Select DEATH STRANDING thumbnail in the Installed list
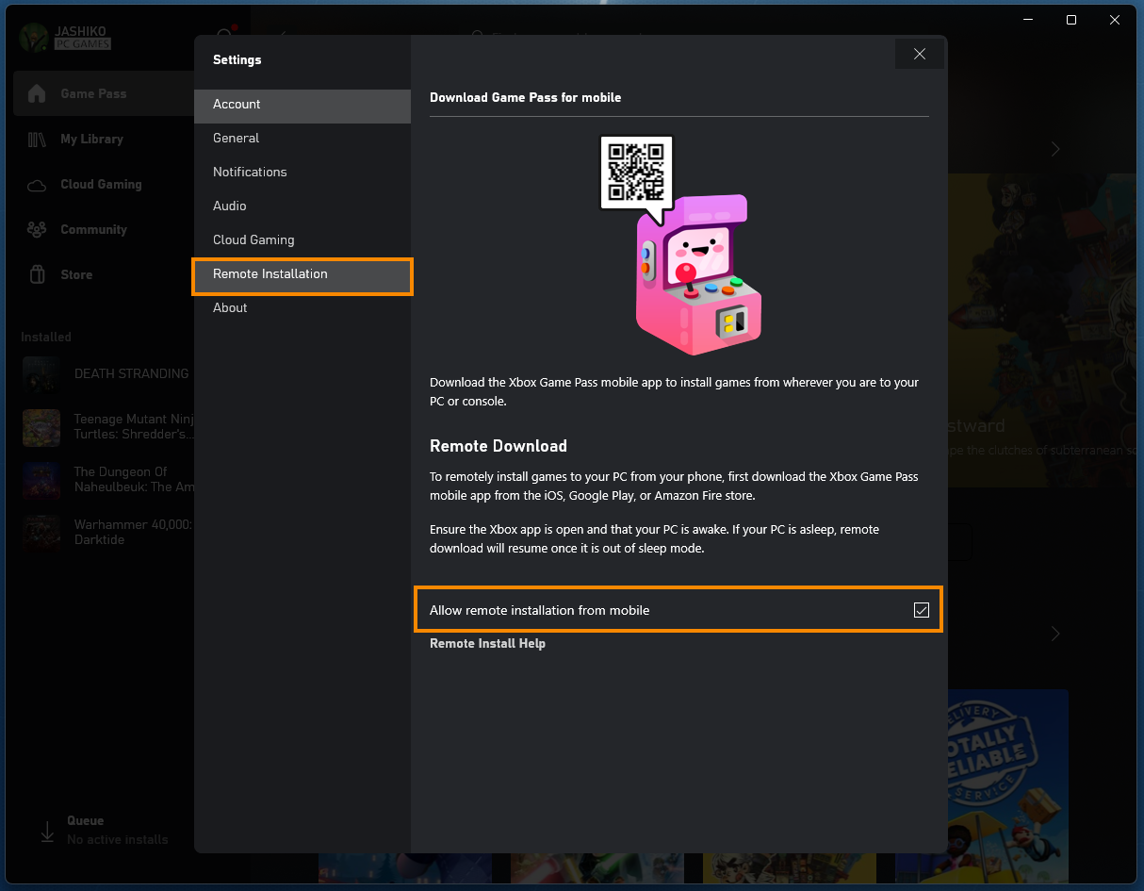This screenshot has height=891, width=1144. 41,374
